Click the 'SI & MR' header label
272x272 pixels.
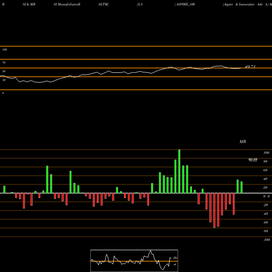[x=29, y=4]
